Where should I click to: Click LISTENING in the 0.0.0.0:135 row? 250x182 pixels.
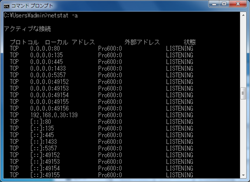[179, 55]
